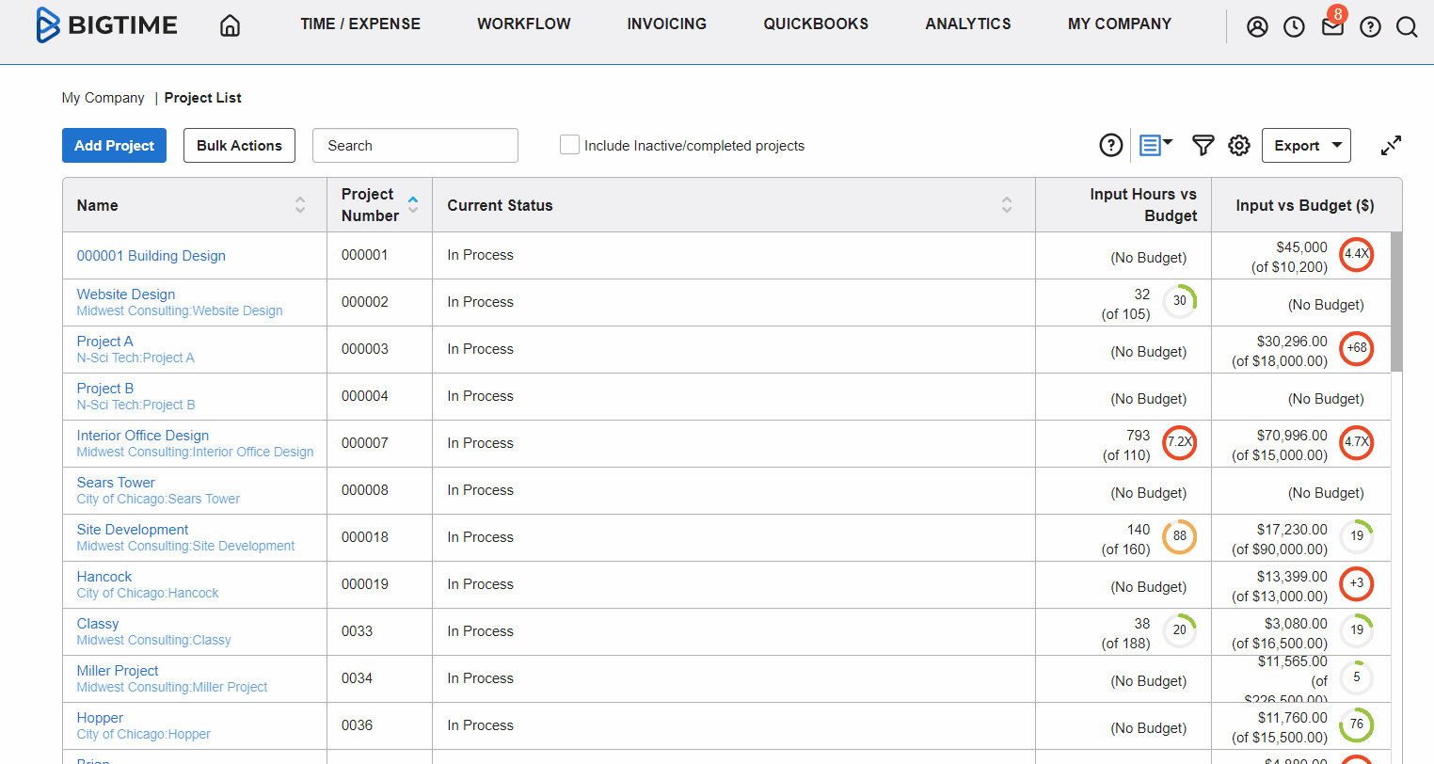
Task: Open the Interior Office Design project link
Action: point(143,436)
